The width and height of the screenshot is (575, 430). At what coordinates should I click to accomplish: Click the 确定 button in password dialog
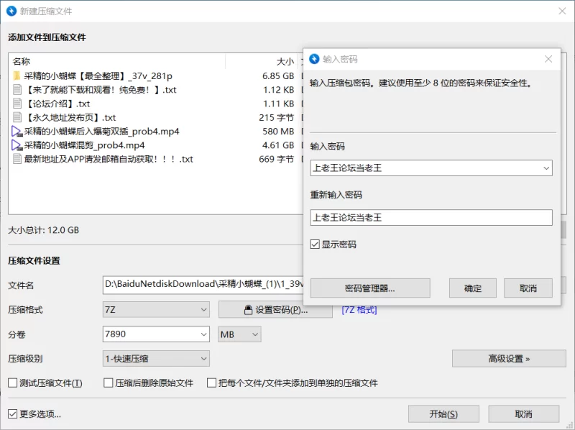(x=473, y=288)
